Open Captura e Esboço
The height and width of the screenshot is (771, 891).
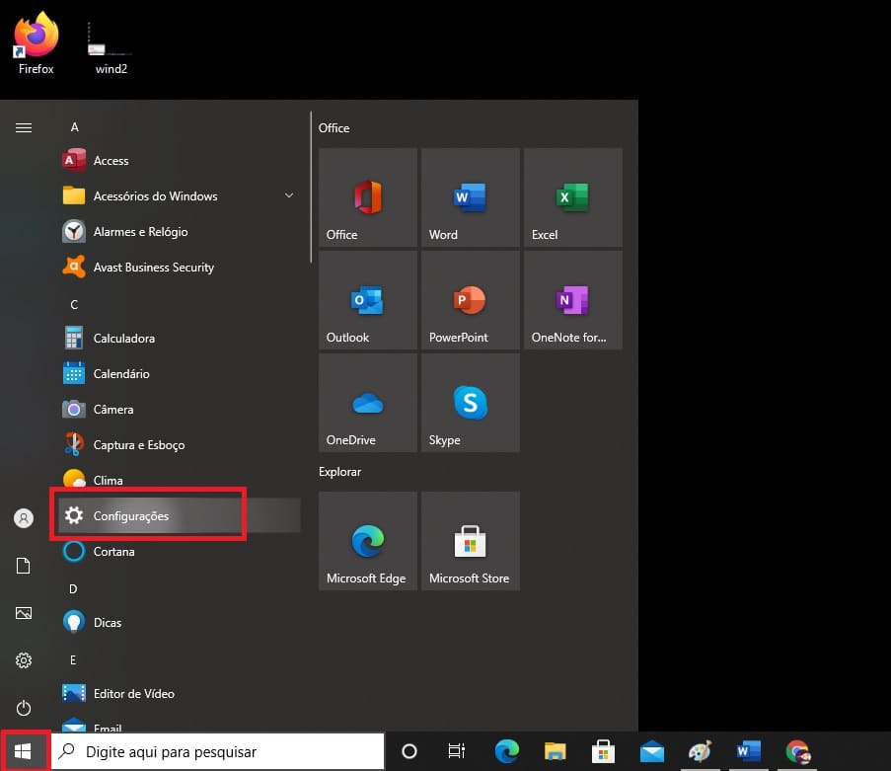tap(178, 444)
